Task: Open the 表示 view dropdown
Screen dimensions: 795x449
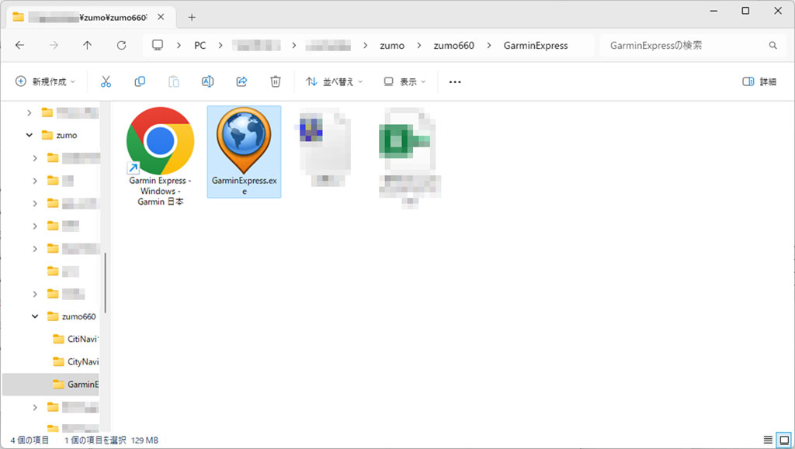Action: pyautogui.click(x=404, y=81)
